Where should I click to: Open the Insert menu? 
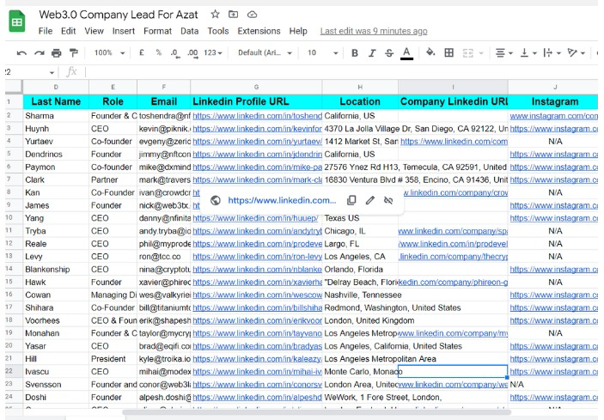(123, 31)
